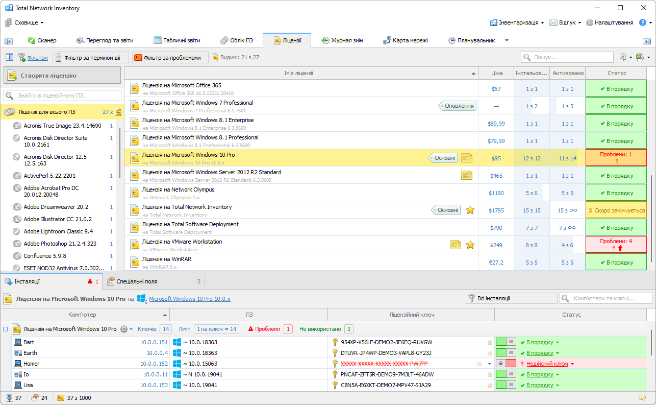Open the Microsoft Windows 10 Pro 10.0.x link
Image resolution: width=656 pixels, height=405 pixels.
tap(189, 299)
